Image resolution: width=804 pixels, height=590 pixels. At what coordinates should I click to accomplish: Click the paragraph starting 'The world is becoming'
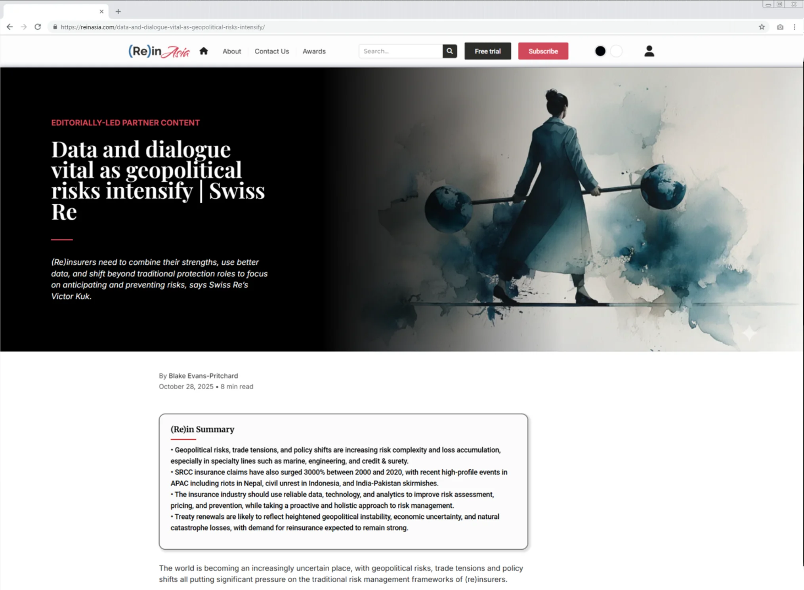pyautogui.click(x=341, y=574)
